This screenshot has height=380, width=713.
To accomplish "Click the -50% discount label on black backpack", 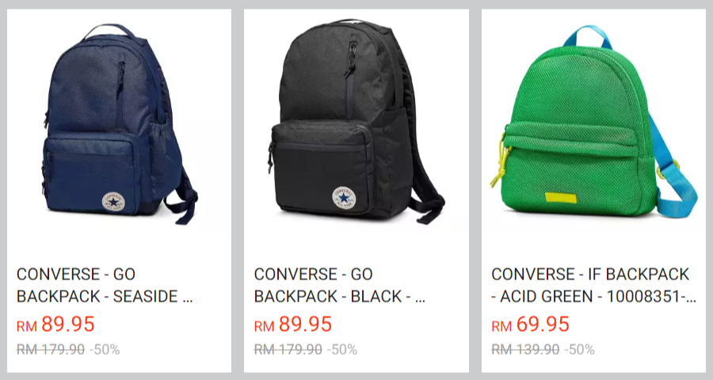I will (342, 350).
